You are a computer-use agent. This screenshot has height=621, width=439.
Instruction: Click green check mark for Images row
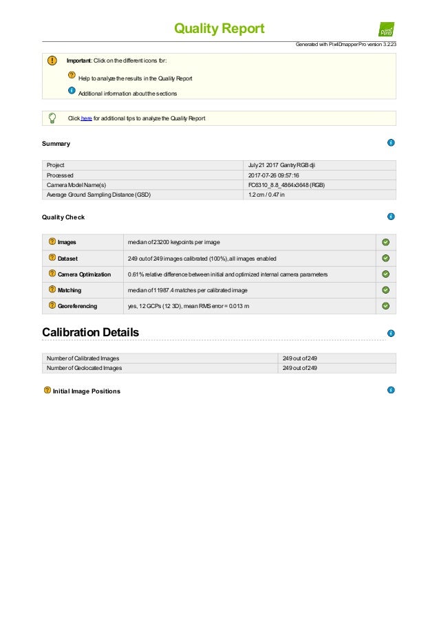pos(385,242)
